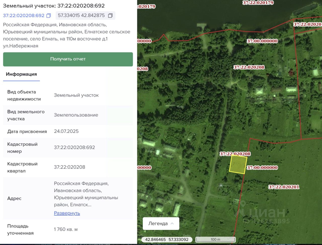Click the 37:22:020201 quarter label on map

(x=284, y=187)
